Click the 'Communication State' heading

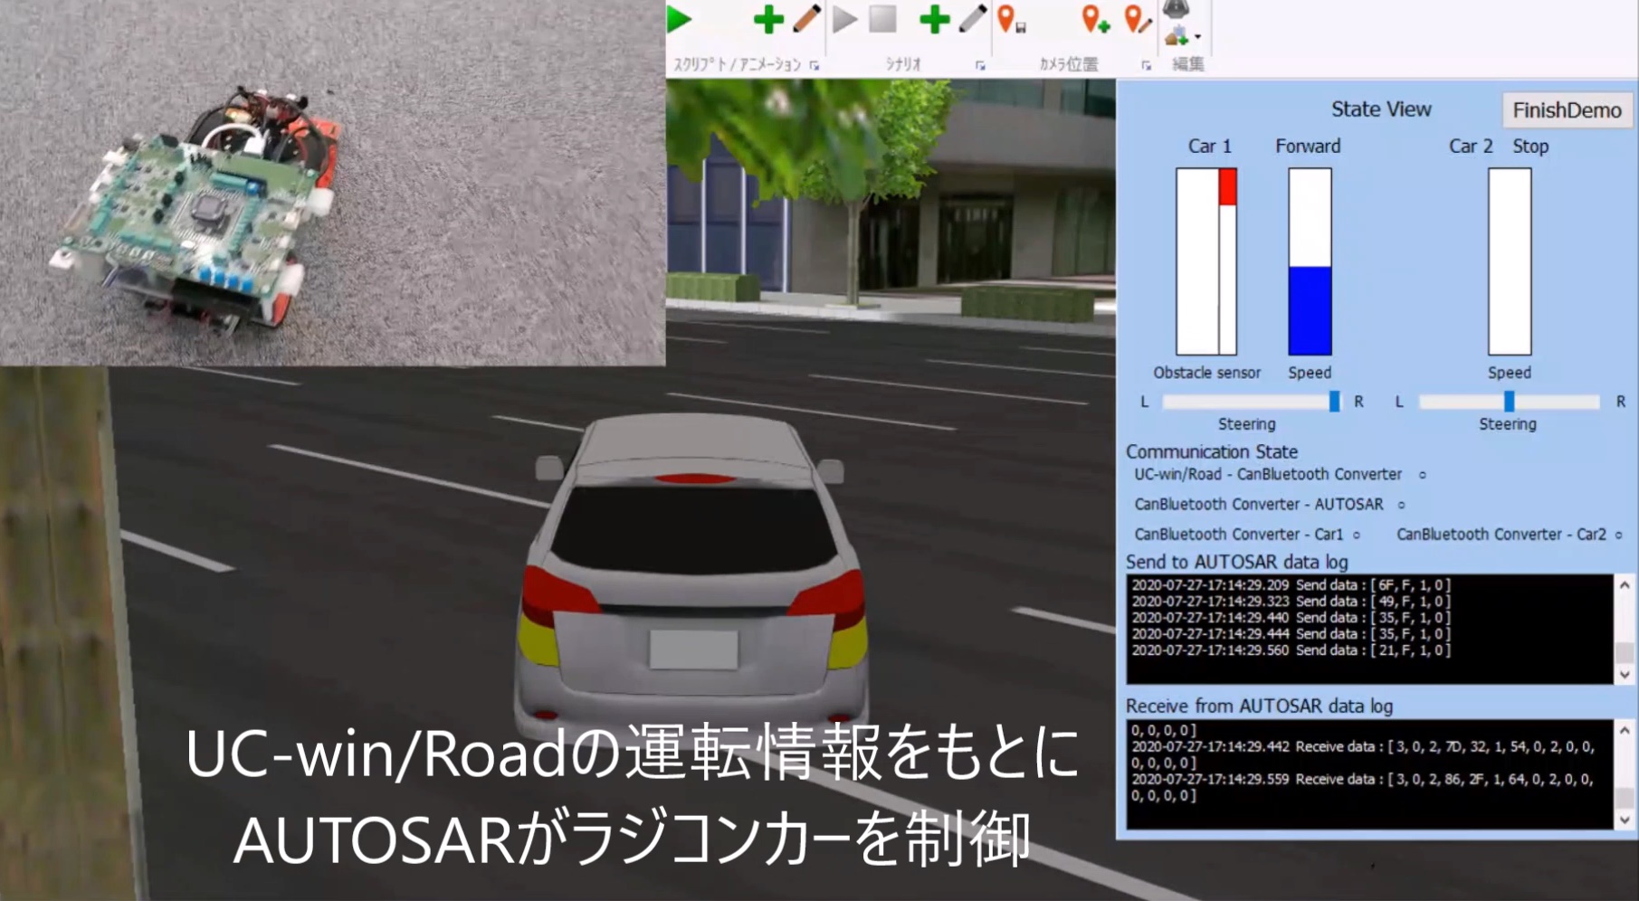pos(1211,451)
